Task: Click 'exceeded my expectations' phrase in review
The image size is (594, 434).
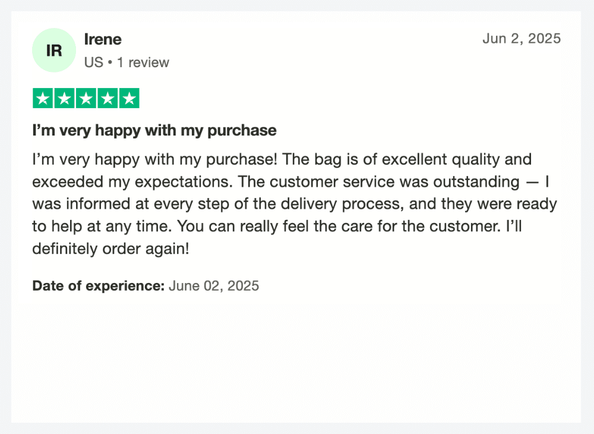Action: tap(132, 183)
